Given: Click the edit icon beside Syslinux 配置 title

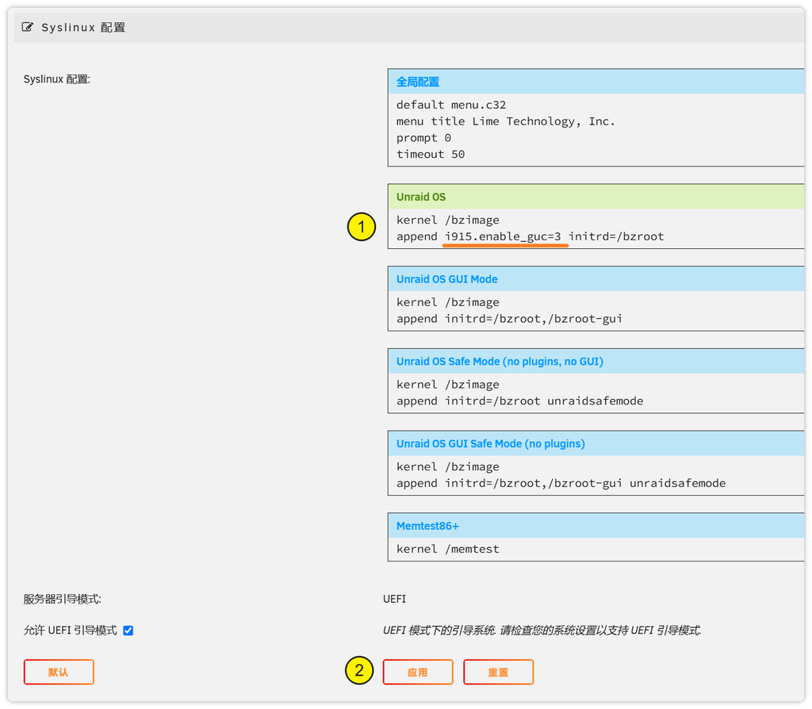Looking at the screenshot, I should point(28,28).
